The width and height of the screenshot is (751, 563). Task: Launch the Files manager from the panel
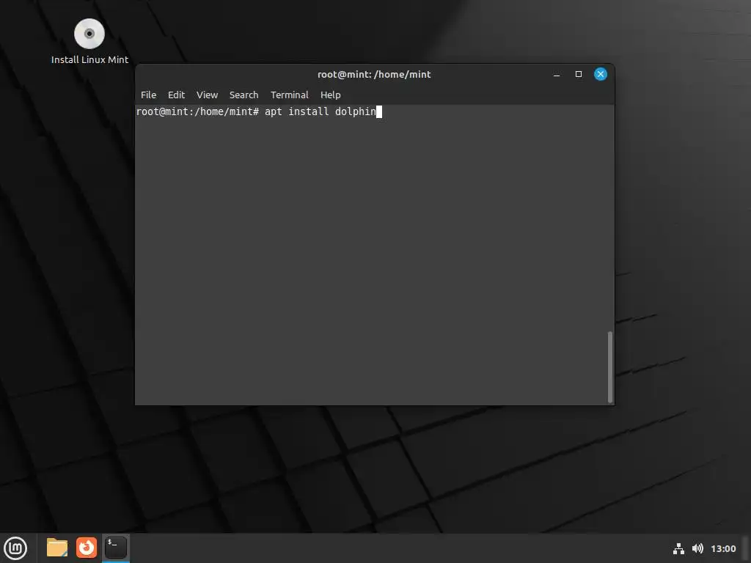click(x=57, y=548)
